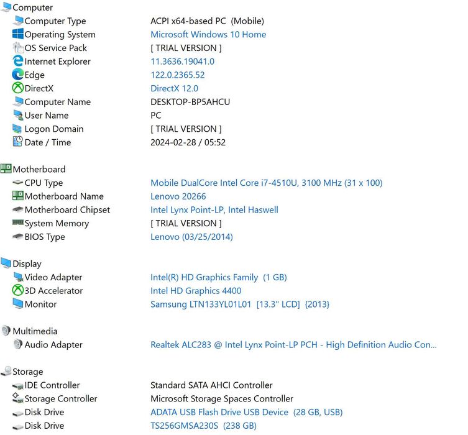The image size is (468, 435).
Task: Click the User Name icon
Action: pos(18,115)
